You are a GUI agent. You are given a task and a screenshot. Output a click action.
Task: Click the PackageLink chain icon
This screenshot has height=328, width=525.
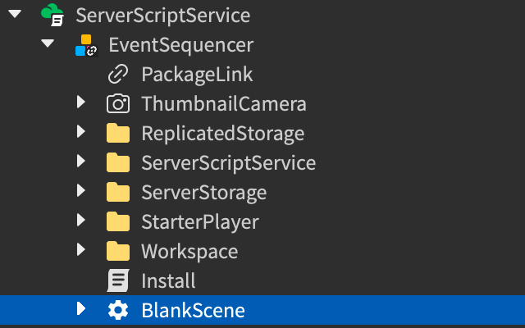coord(118,74)
